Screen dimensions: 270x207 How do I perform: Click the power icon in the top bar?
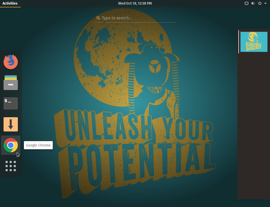pos(260,3)
